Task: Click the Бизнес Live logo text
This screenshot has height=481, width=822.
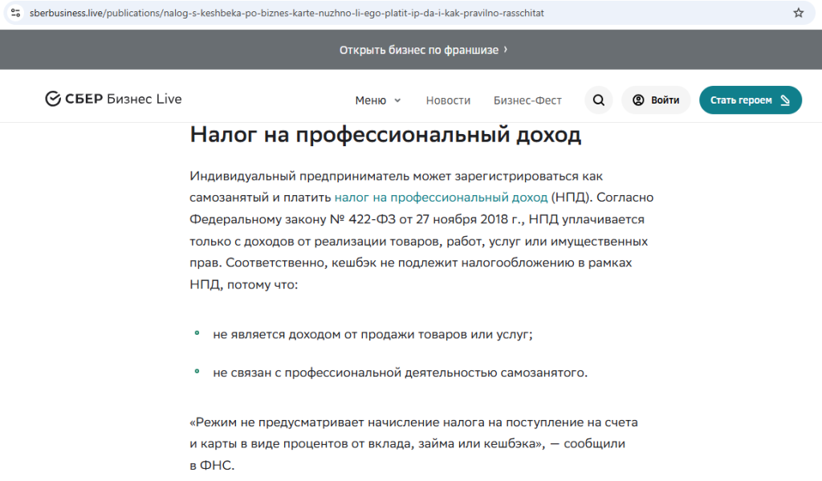Action: coord(144,100)
